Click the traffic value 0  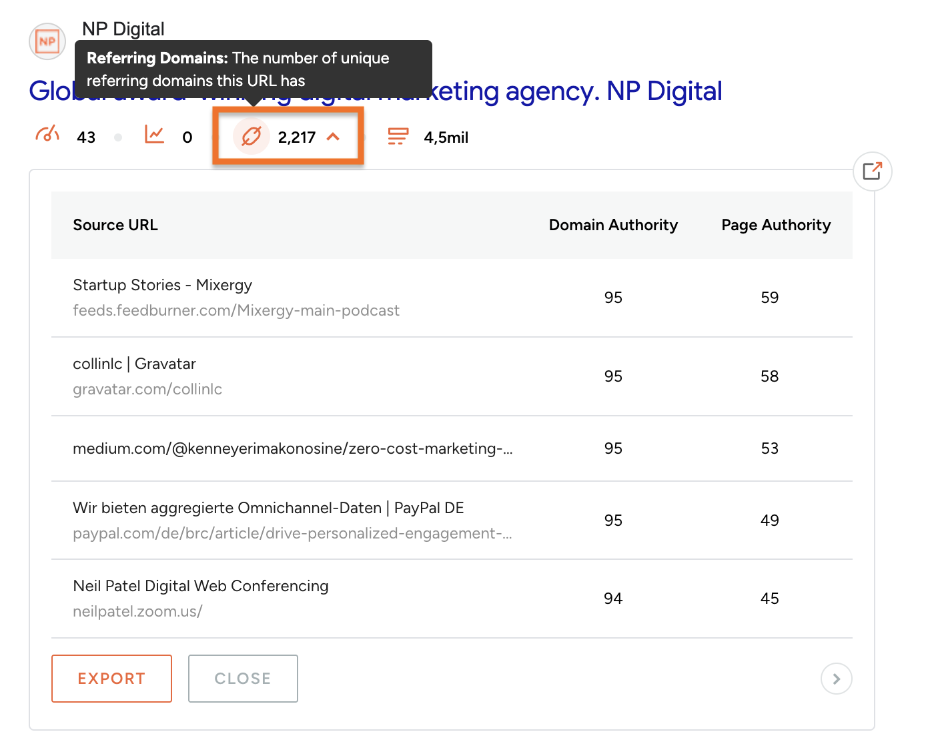coord(187,137)
